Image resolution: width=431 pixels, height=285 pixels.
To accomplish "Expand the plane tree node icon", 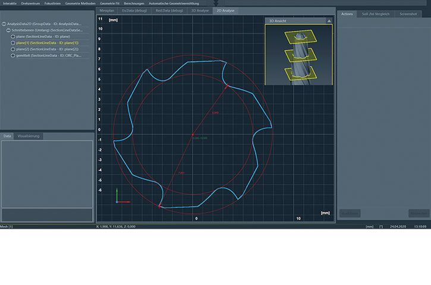I will (x=12, y=37).
